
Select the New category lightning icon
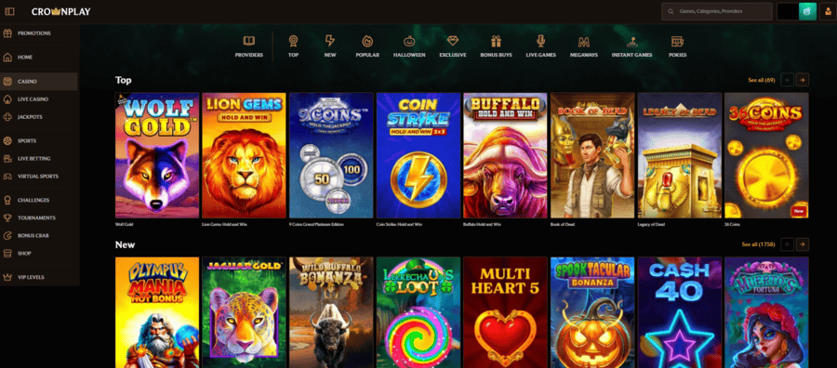pos(330,41)
